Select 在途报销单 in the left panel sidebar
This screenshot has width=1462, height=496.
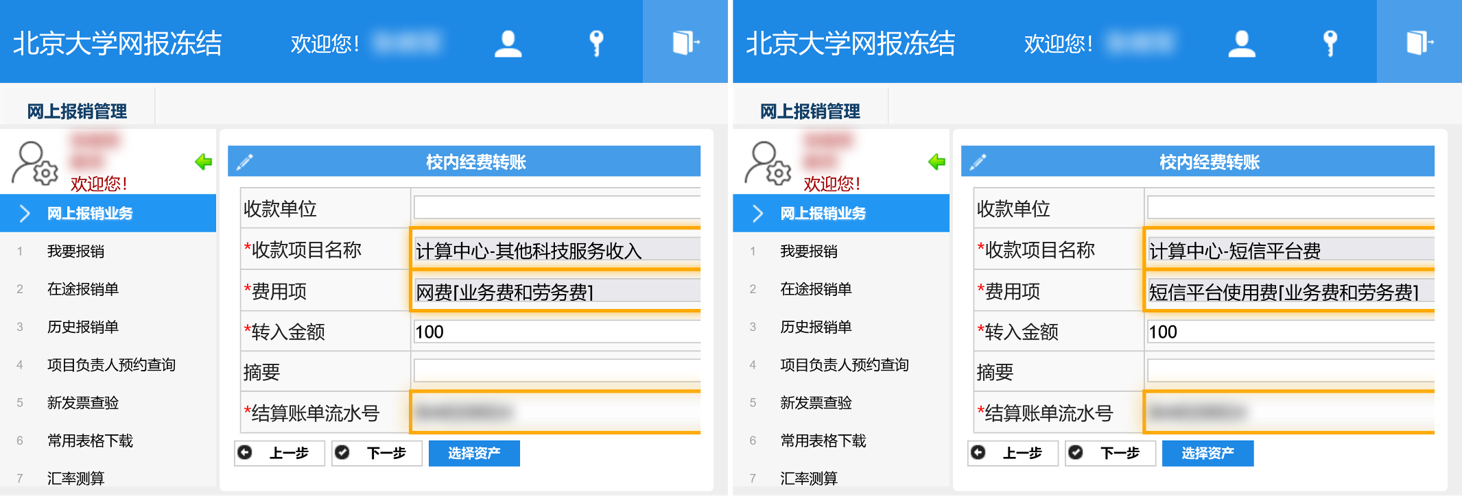(82, 289)
